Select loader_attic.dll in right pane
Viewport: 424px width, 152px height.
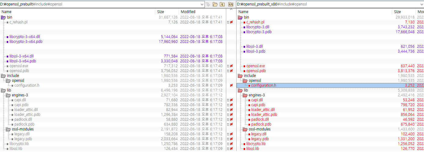pos(263,110)
